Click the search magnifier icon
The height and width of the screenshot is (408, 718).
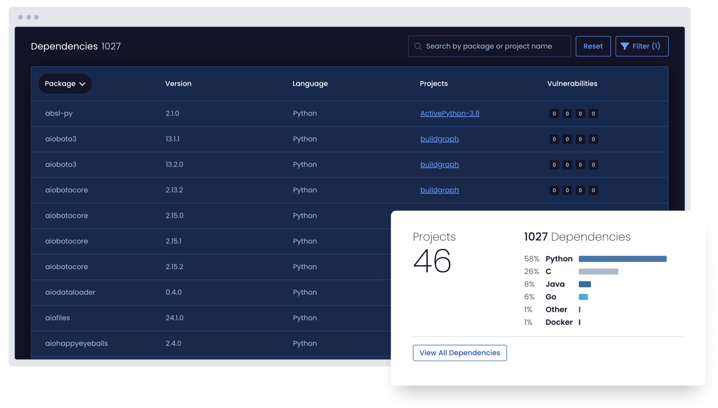pos(418,46)
